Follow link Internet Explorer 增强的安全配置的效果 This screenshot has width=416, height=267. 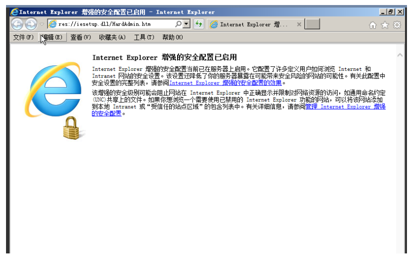click(225, 83)
